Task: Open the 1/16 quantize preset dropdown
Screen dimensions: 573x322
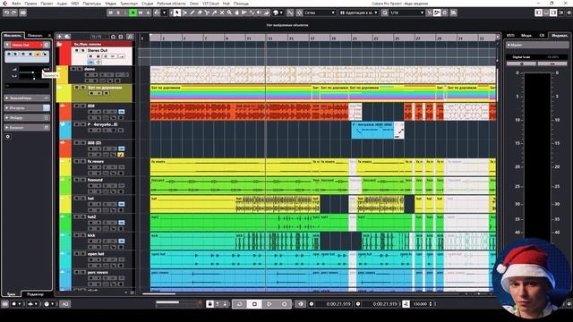Action: click(x=406, y=13)
